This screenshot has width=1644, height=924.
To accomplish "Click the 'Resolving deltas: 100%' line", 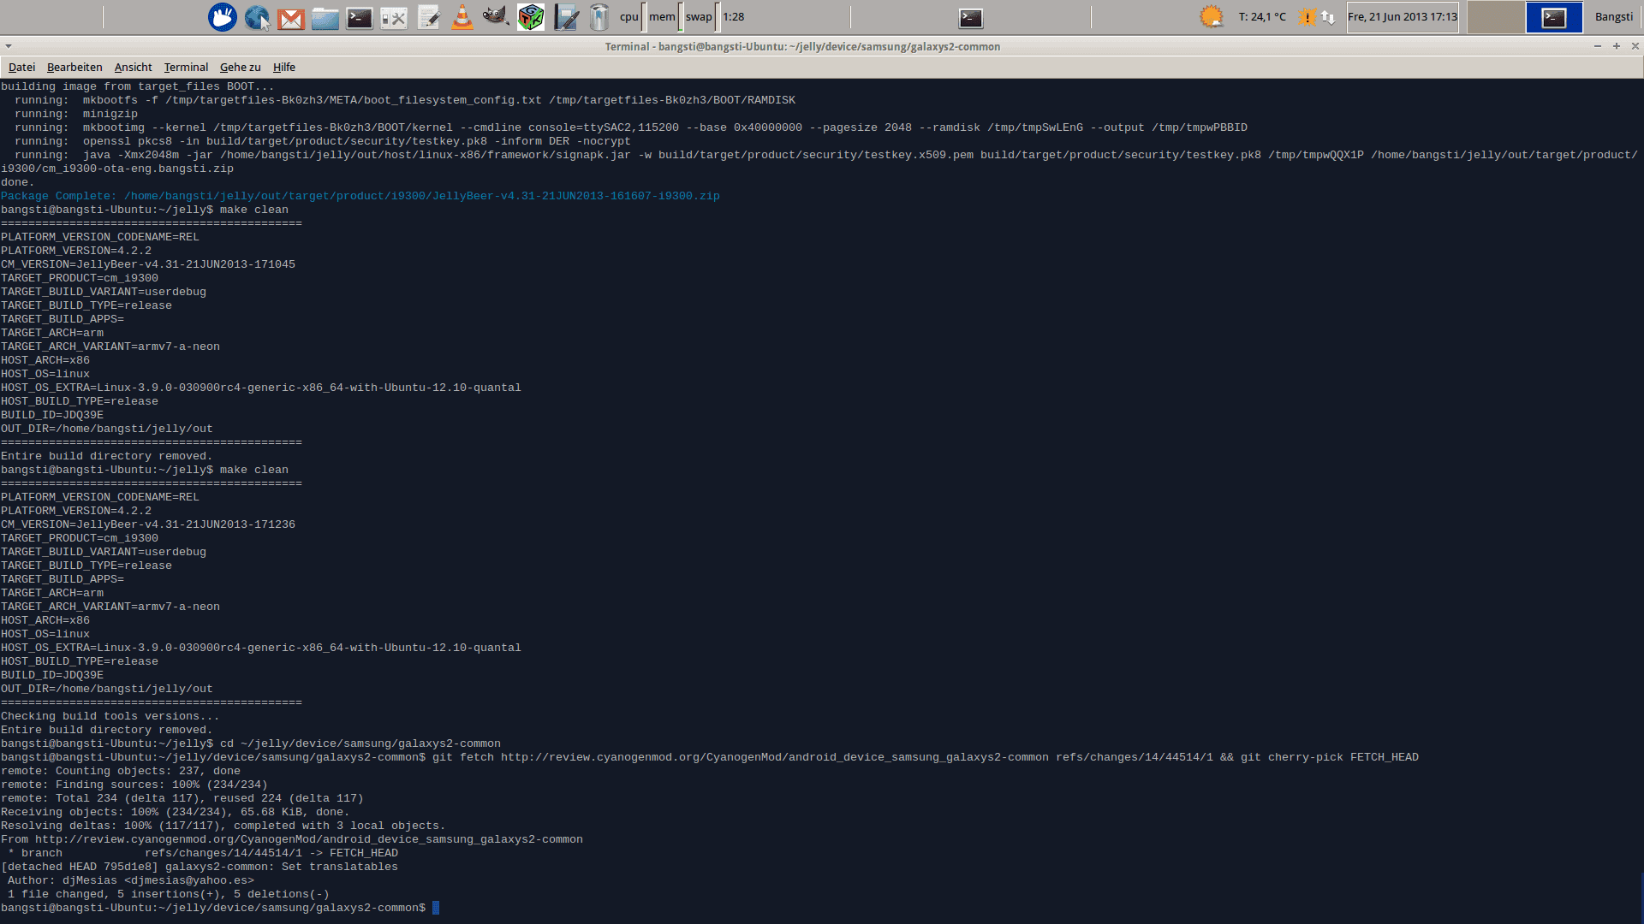I will (x=223, y=826).
